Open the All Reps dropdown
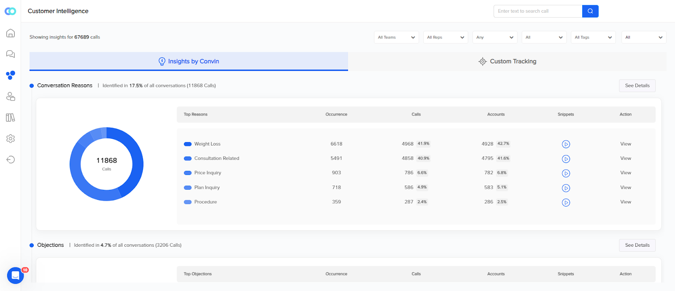675x291 pixels. [445, 37]
